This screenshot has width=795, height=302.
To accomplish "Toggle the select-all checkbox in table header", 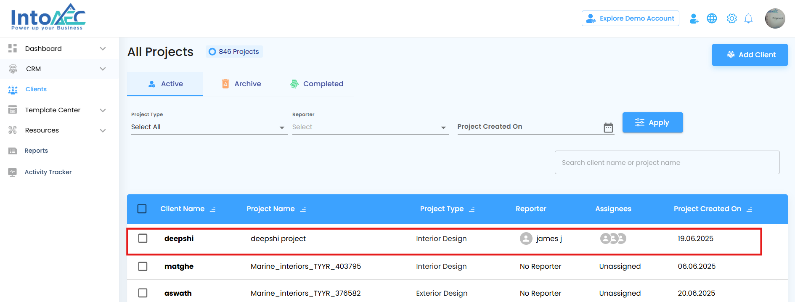I will pos(142,209).
